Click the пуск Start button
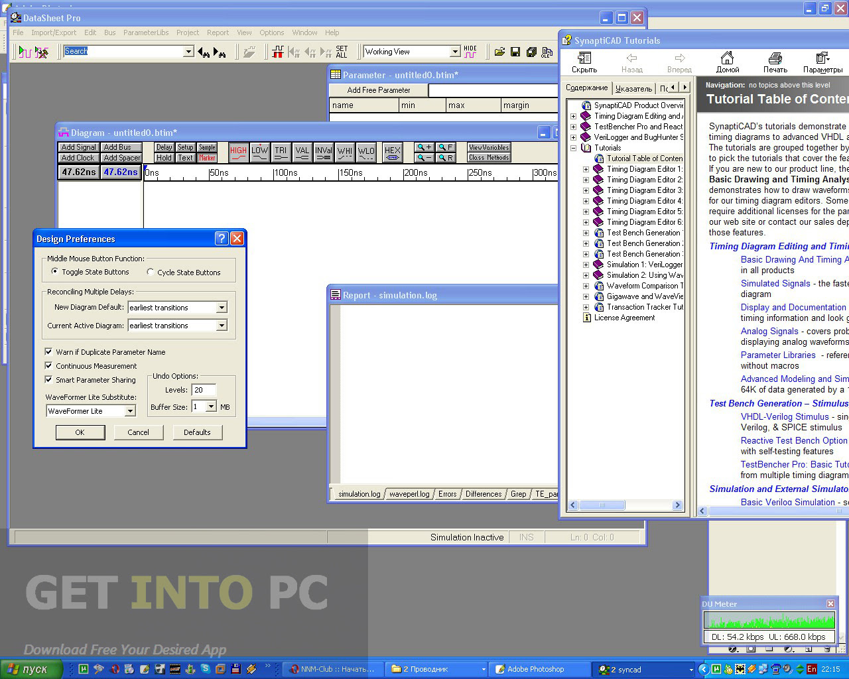849x679 pixels. 31,669
